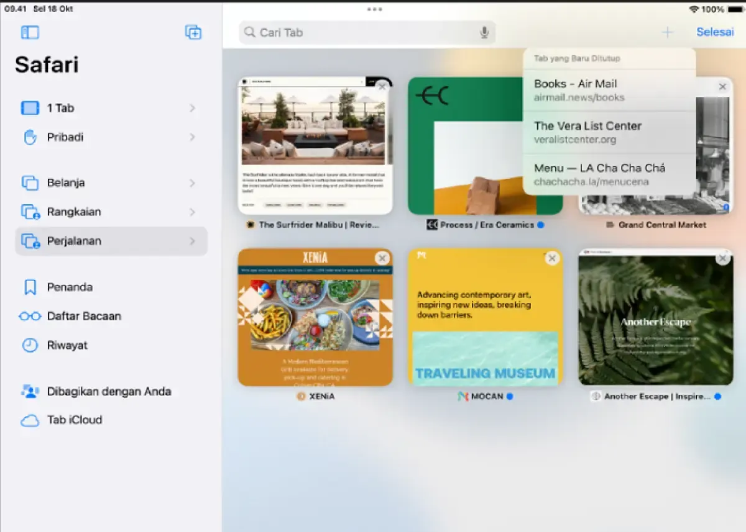
Task: Click the Riwayat clock icon
Action: click(x=30, y=345)
